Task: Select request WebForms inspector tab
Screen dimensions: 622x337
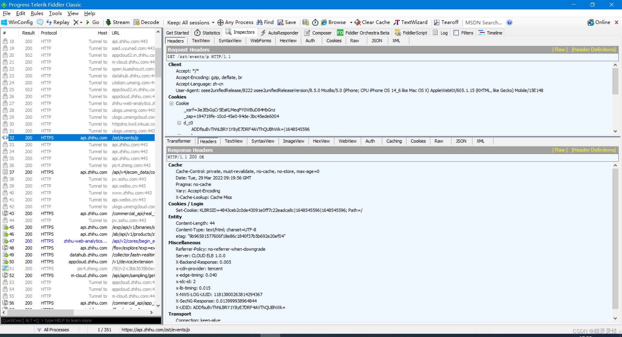Action: tap(260, 41)
